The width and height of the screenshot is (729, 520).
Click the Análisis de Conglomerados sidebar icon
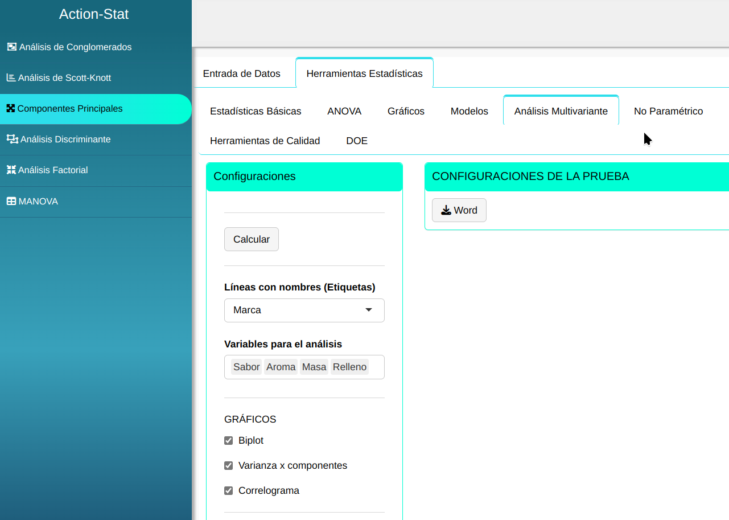[x=11, y=47]
